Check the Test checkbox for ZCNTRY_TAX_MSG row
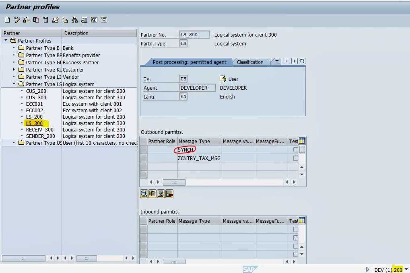410x273 pixels. coord(295,158)
